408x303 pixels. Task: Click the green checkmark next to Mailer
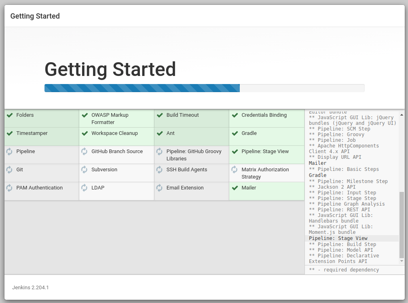[x=235, y=188]
